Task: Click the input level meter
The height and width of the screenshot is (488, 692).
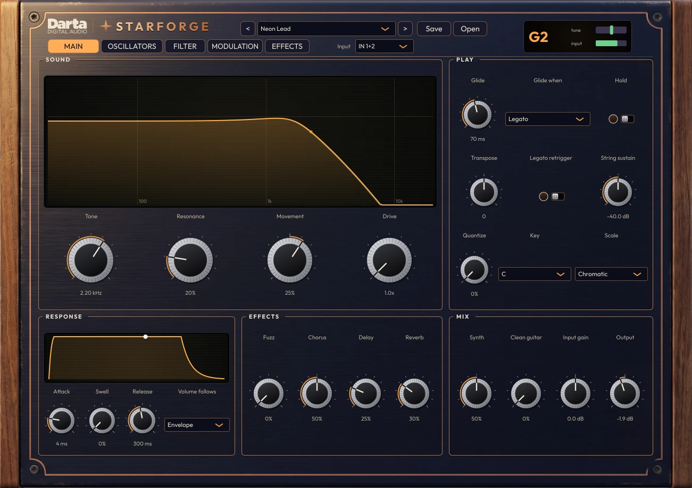Action: tap(611, 44)
